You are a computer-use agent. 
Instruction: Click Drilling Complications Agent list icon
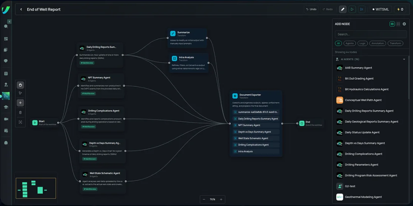340,154
